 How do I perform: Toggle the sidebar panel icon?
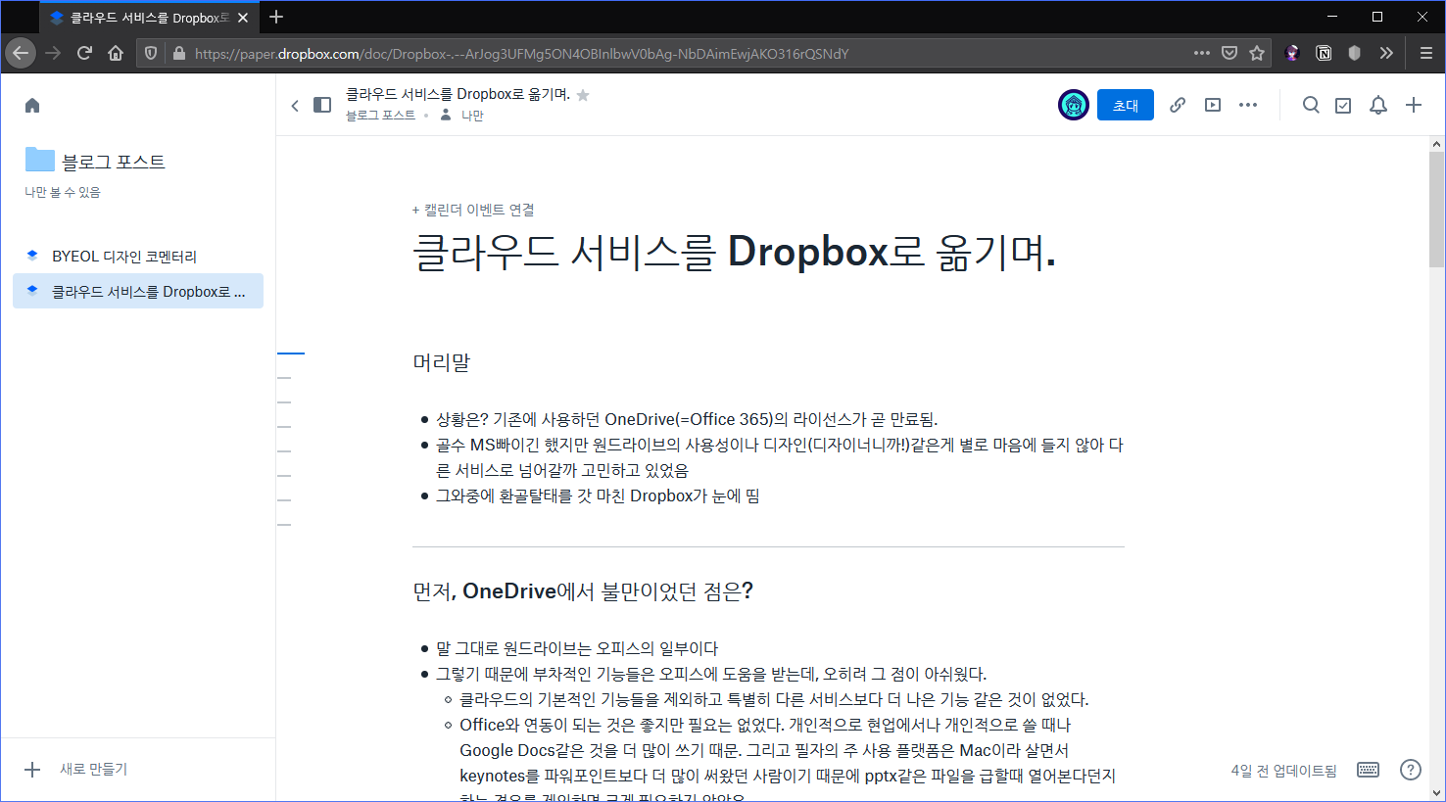[x=322, y=105]
